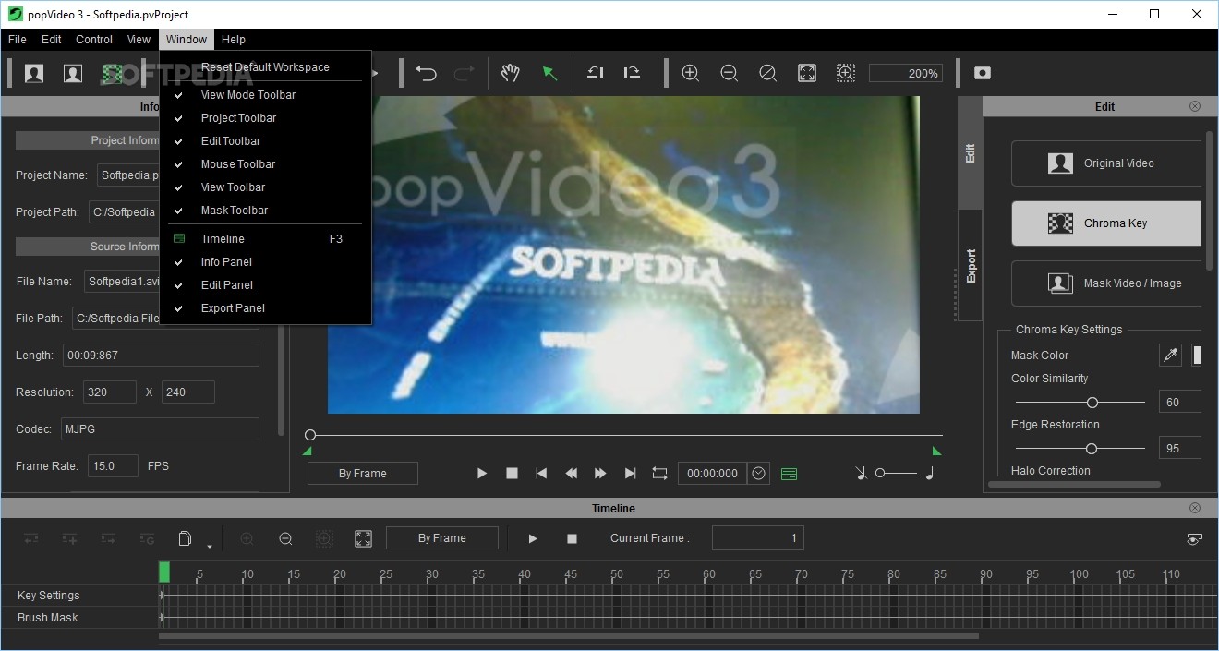The height and width of the screenshot is (651, 1219).
Task: Click the timeline paste/copy keys icon
Action: point(185,538)
